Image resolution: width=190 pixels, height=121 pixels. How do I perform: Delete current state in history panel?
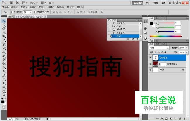pos(137,39)
